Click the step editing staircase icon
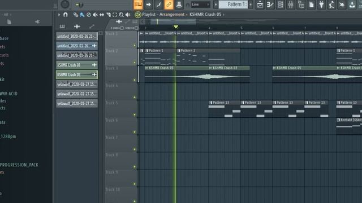 158,5
